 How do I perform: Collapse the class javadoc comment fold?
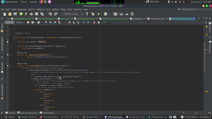[10, 29]
